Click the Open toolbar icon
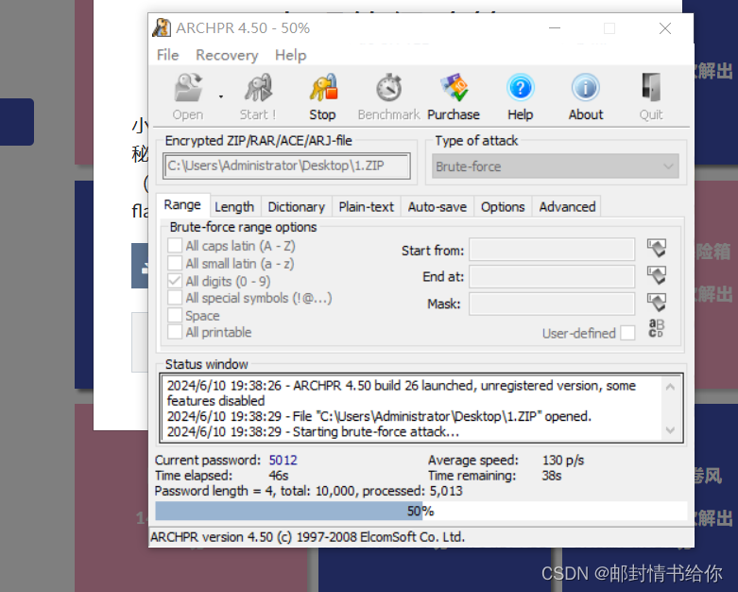This screenshot has height=592, width=738. coord(188,97)
